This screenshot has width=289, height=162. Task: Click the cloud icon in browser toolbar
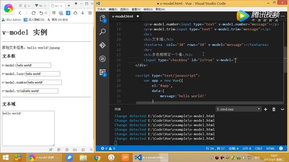coord(75,13)
